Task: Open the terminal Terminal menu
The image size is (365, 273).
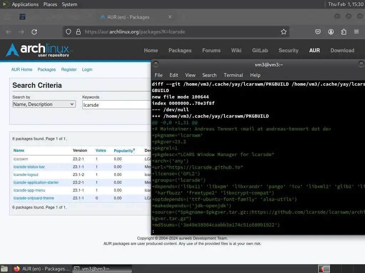Action: pos(233,75)
